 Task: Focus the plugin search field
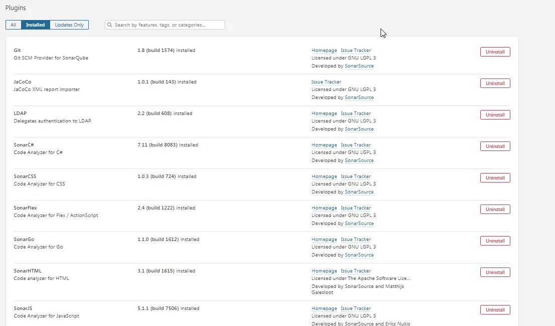[x=165, y=24]
